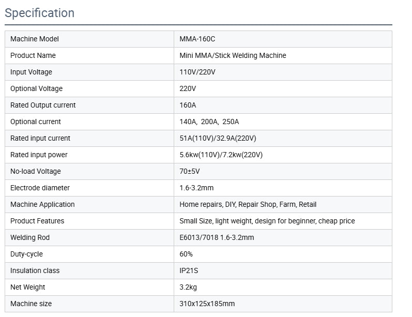Click the Duty-cycle 60% value

pyautogui.click(x=186, y=254)
